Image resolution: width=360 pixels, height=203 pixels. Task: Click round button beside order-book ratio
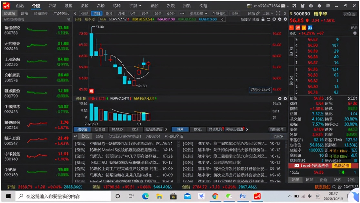click(x=355, y=33)
